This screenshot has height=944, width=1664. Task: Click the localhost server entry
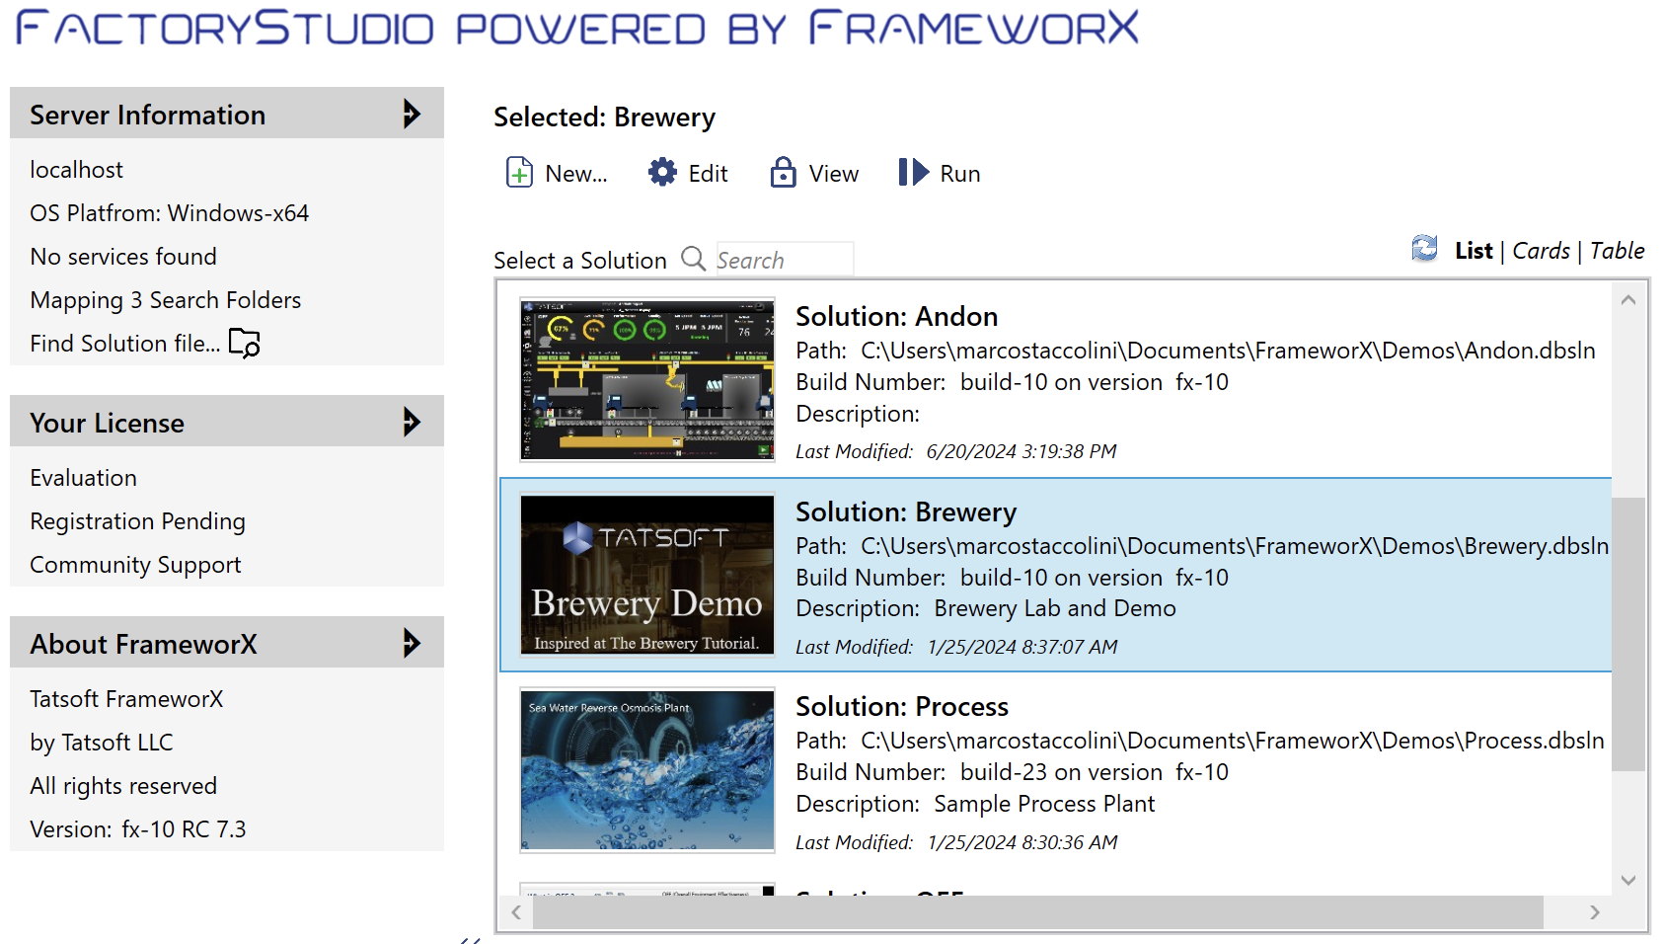tap(77, 170)
